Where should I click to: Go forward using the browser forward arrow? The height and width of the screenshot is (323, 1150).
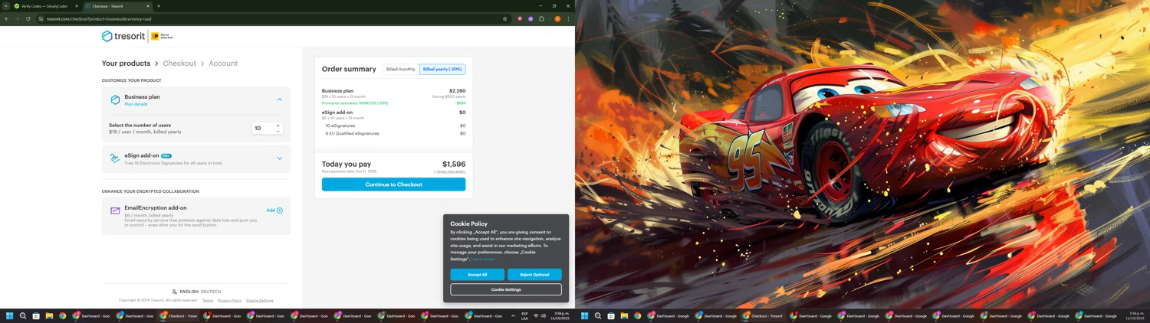point(18,18)
